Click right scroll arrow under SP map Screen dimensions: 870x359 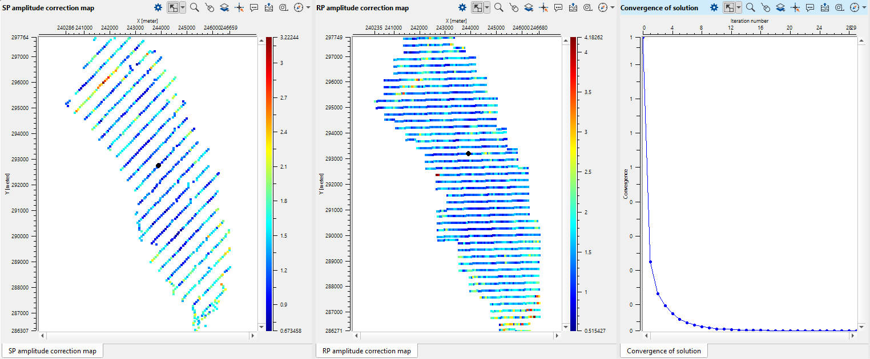click(x=252, y=336)
